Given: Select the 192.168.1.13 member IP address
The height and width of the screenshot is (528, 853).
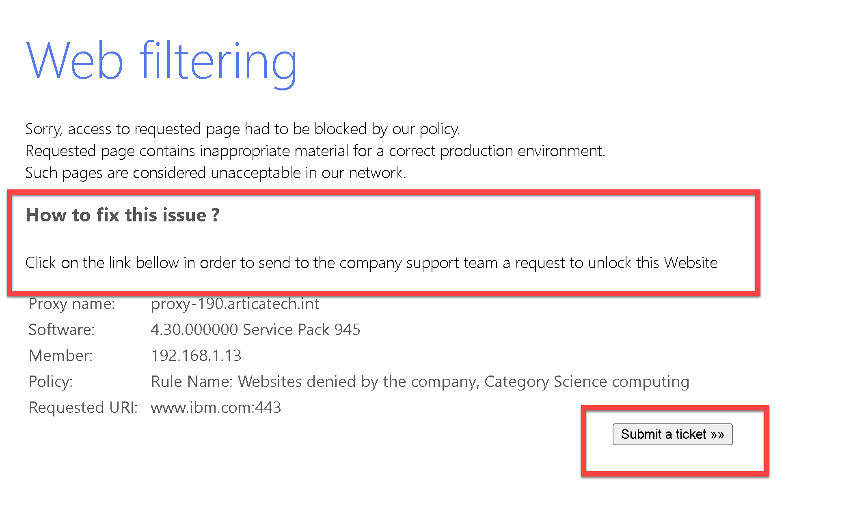Looking at the screenshot, I should pyautogui.click(x=196, y=356).
